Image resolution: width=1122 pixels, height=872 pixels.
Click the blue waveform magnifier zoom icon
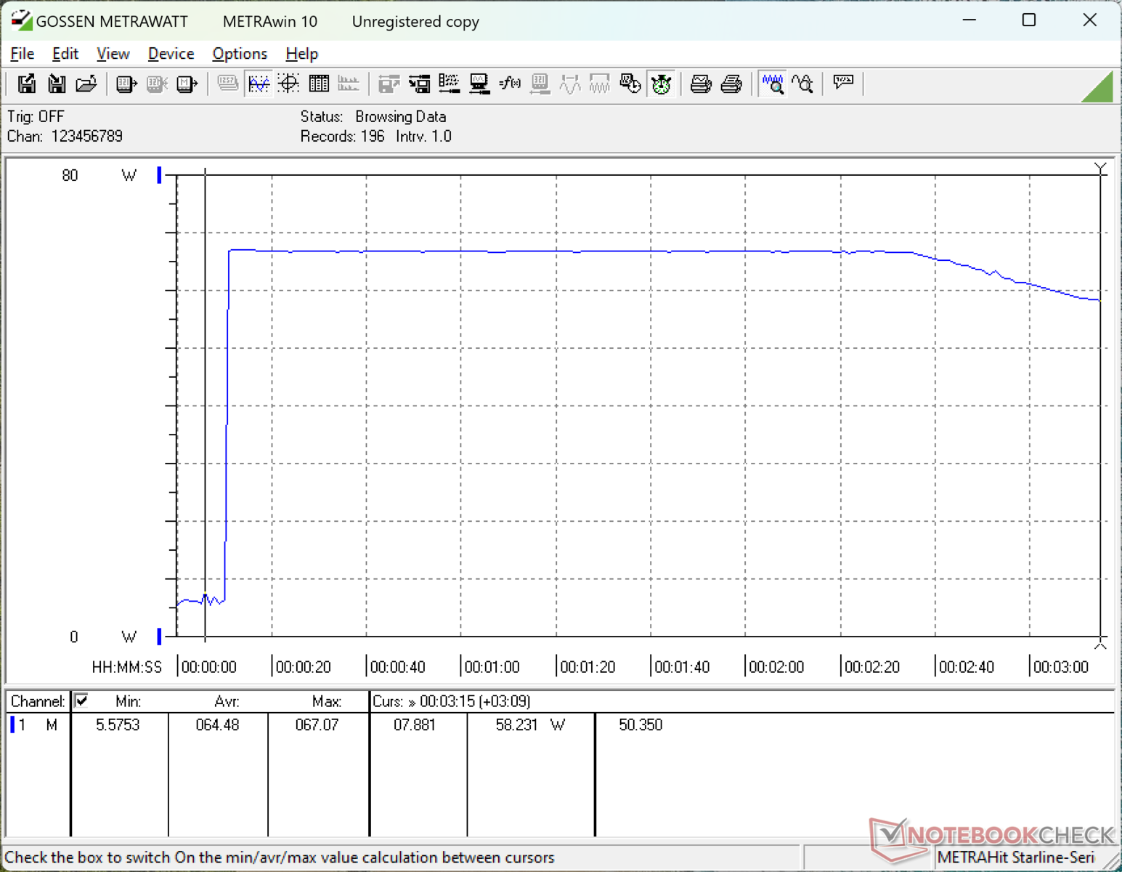772,84
